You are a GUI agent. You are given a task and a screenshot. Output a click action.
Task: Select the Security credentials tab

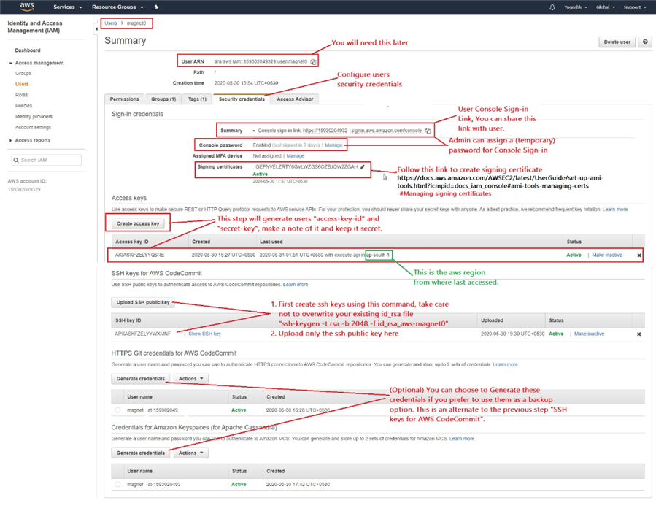[x=242, y=99]
